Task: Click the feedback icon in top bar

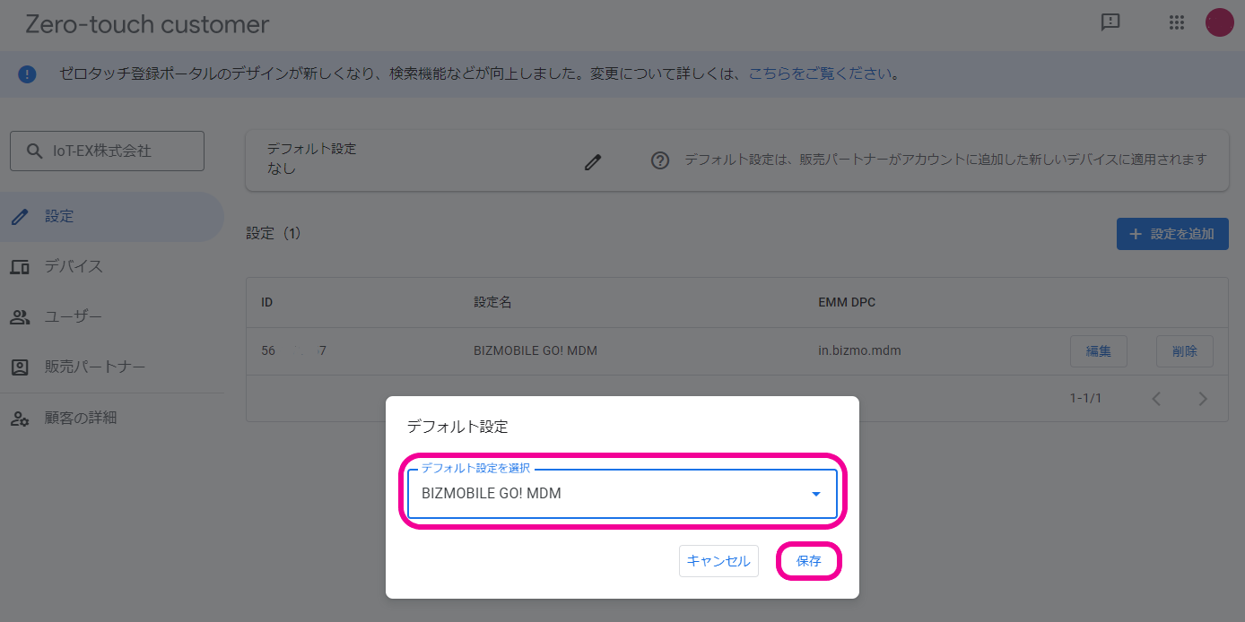Action: 1110,23
